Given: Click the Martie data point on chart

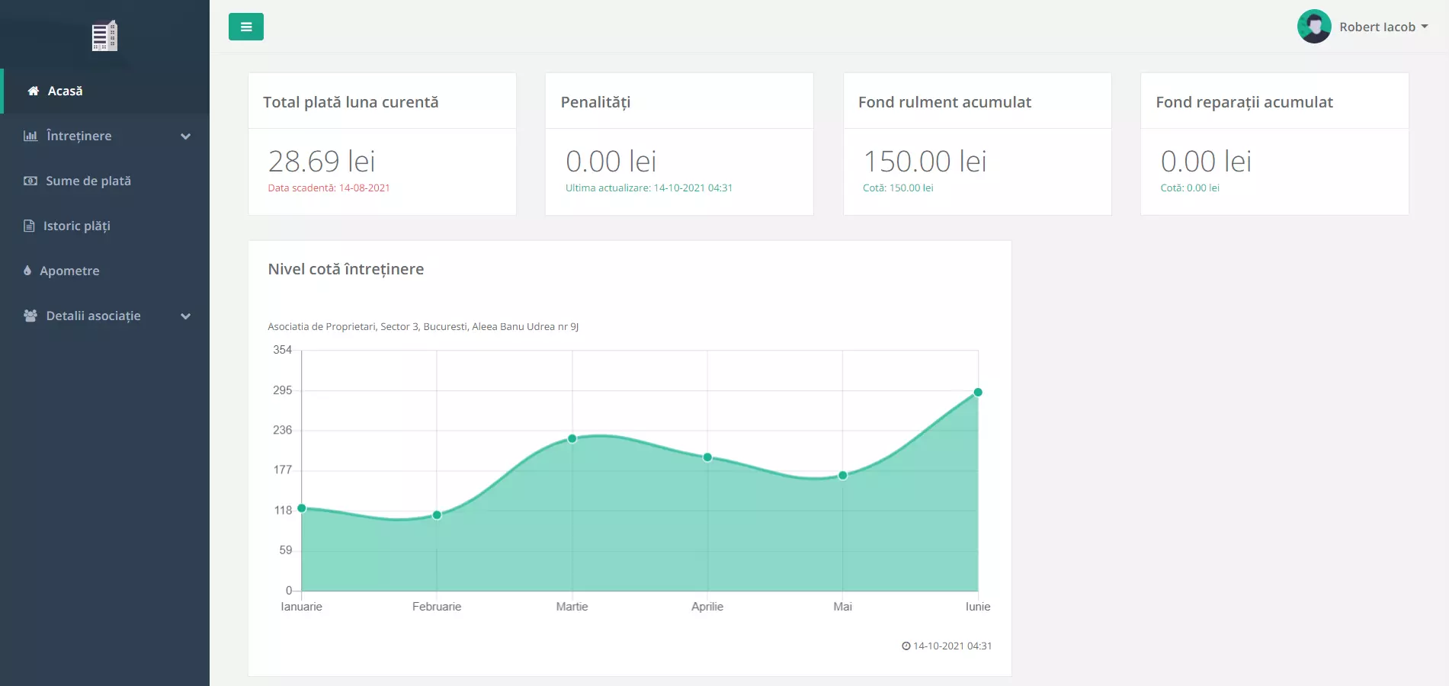Looking at the screenshot, I should 572,439.
